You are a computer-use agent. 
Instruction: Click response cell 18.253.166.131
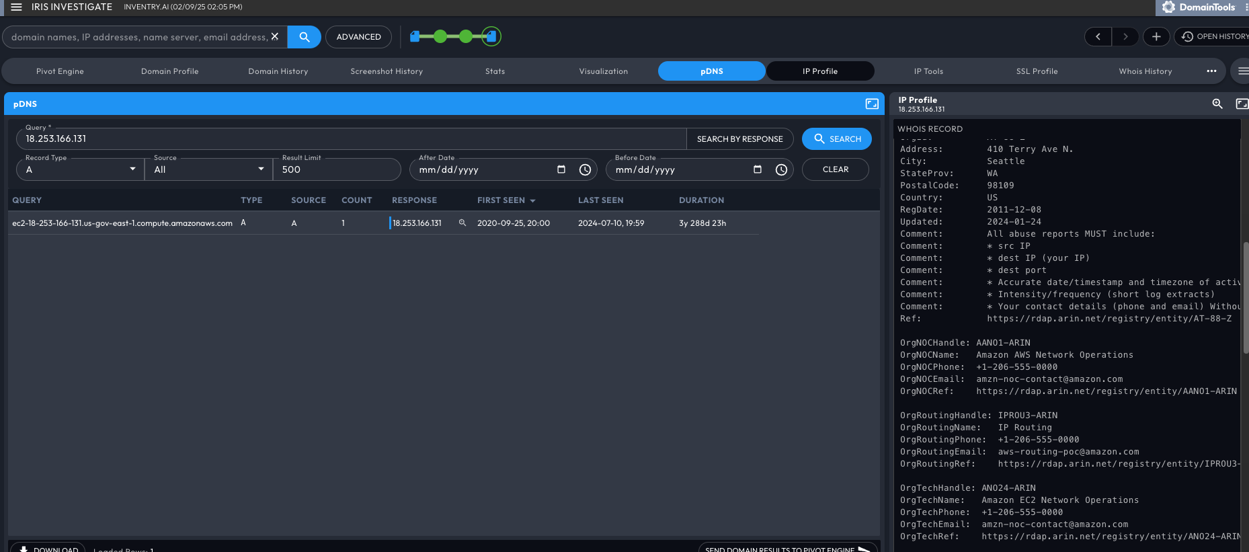tap(417, 223)
